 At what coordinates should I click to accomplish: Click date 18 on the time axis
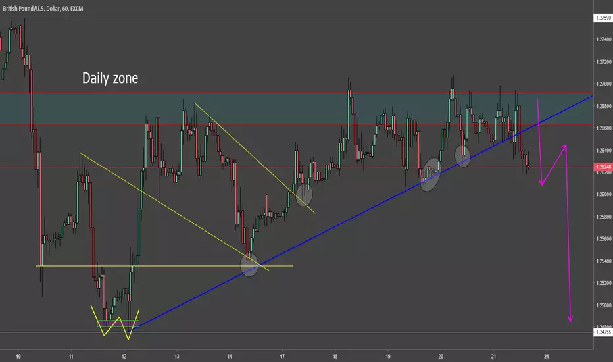tap(335, 357)
